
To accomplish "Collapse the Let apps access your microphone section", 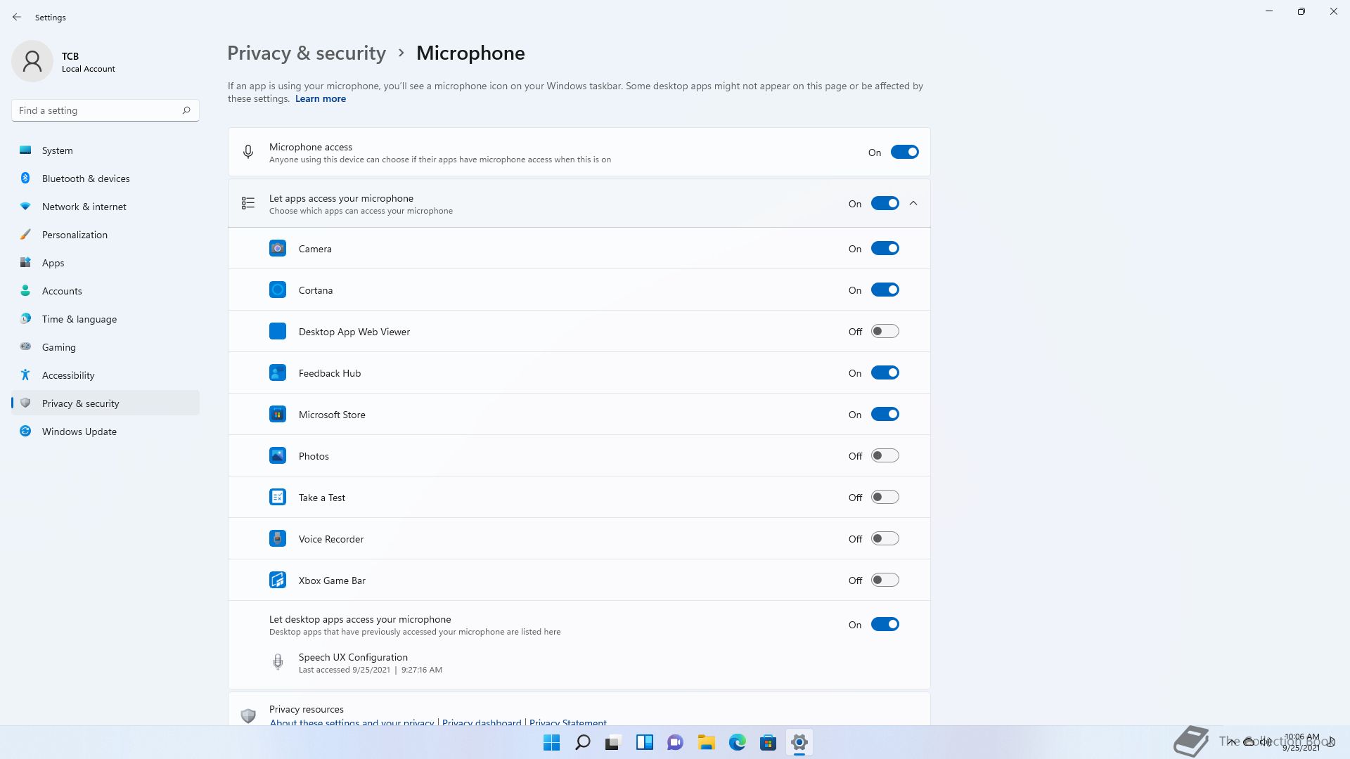I will coord(913,203).
